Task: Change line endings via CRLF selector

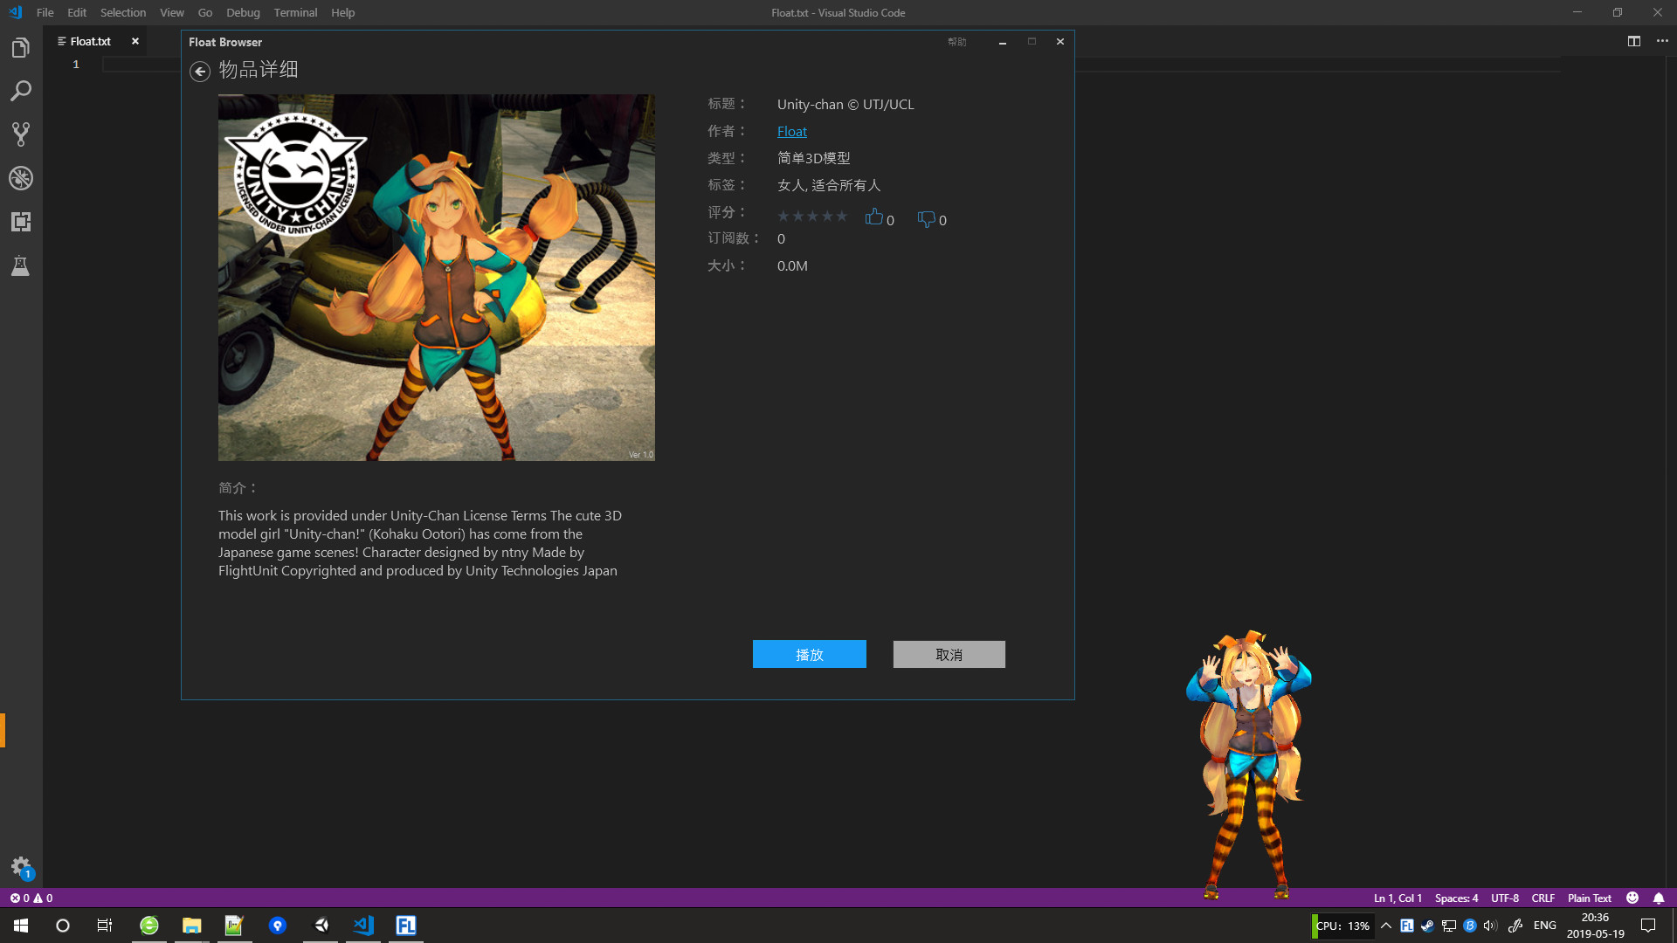Action: point(1543,898)
